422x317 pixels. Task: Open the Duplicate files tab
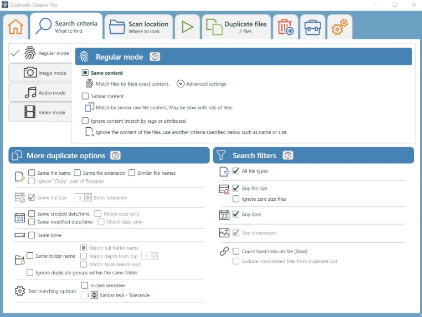point(236,27)
